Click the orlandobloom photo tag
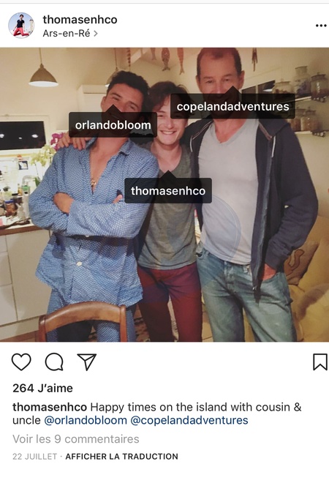329x494 pixels. (x=113, y=125)
